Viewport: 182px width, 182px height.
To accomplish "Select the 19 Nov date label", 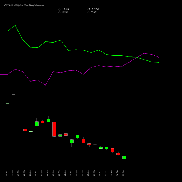I will click(53, 173).
